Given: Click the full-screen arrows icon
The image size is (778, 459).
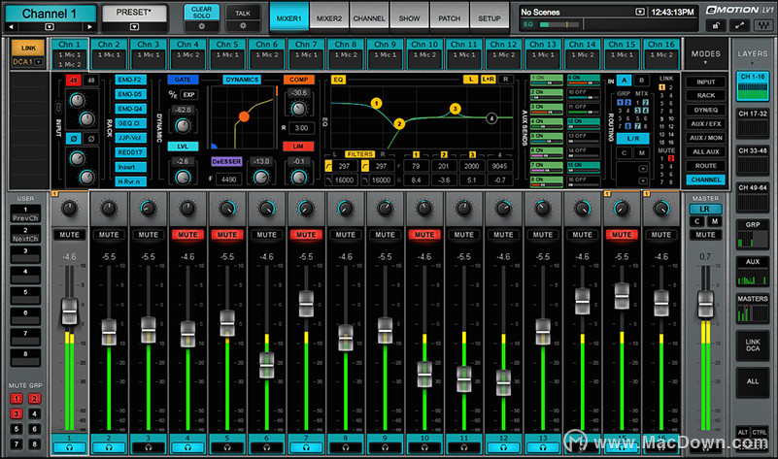Looking at the screenshot, I should (x=739, y=26).
